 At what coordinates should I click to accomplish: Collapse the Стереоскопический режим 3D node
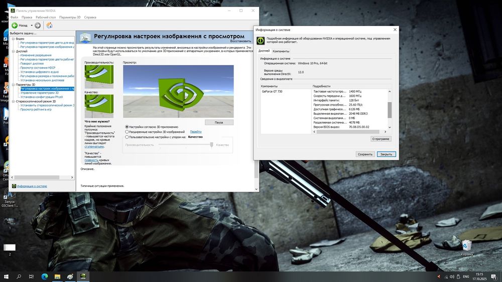pos(14,101)
